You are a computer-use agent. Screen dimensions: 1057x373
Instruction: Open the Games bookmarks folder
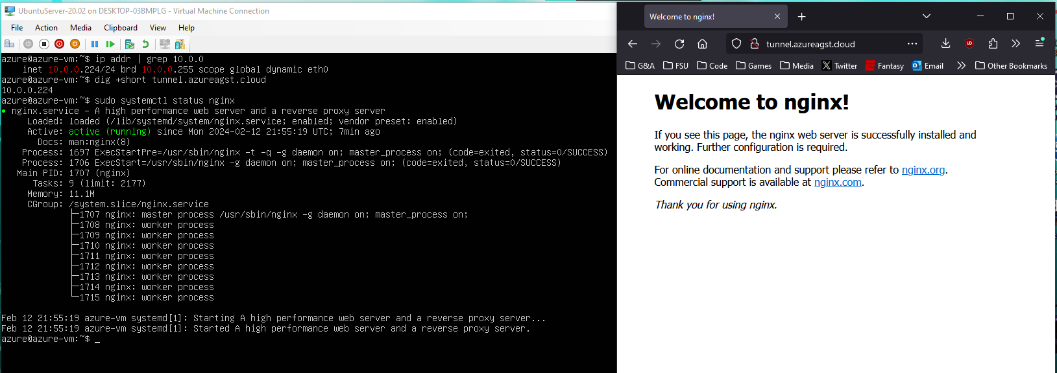pos(753,65)
